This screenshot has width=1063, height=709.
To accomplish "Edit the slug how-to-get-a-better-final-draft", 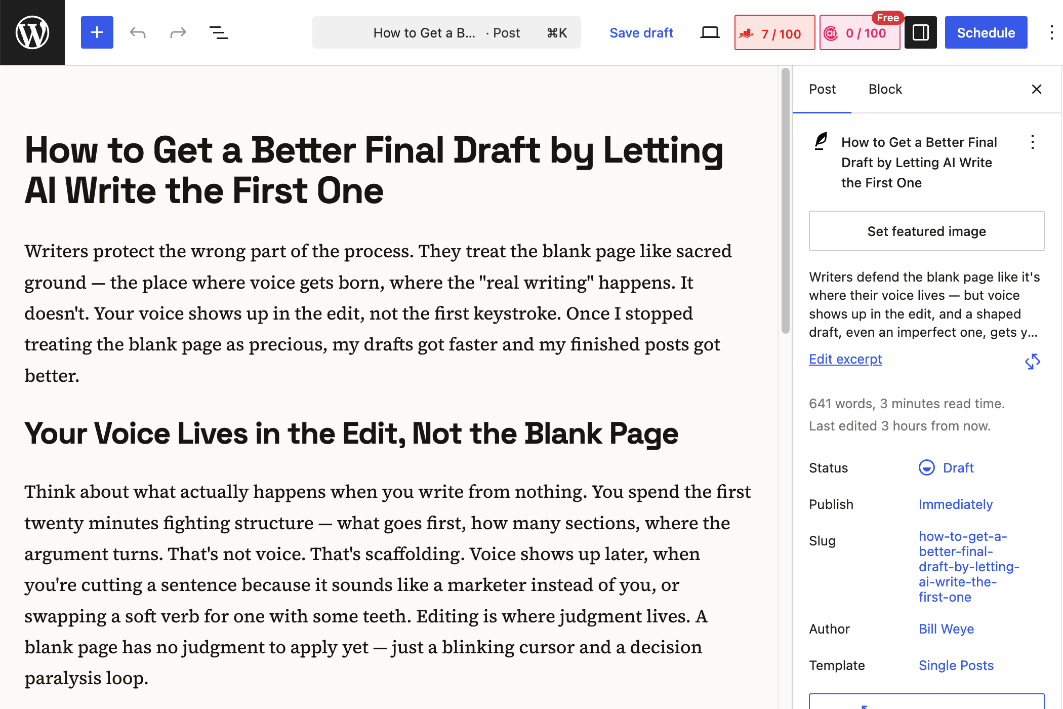I will pos(969,566).
